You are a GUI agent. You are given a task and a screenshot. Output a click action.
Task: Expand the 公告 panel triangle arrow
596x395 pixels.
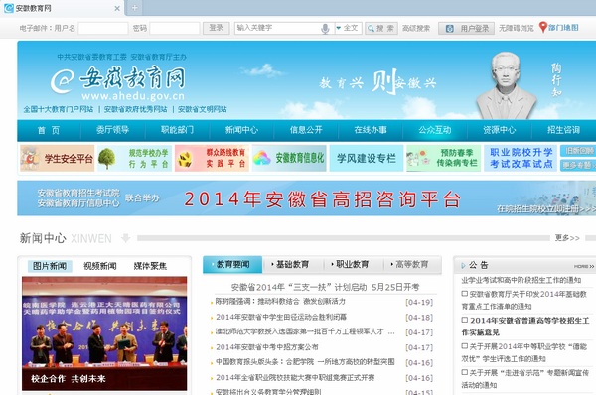[x=463, y=266]
